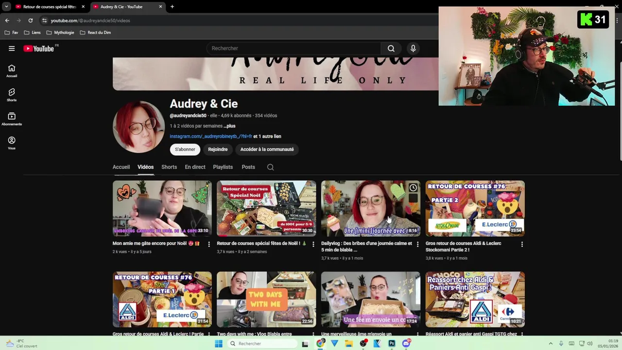
Task: Open Shorts in the left sidebar
Action: 12,95
